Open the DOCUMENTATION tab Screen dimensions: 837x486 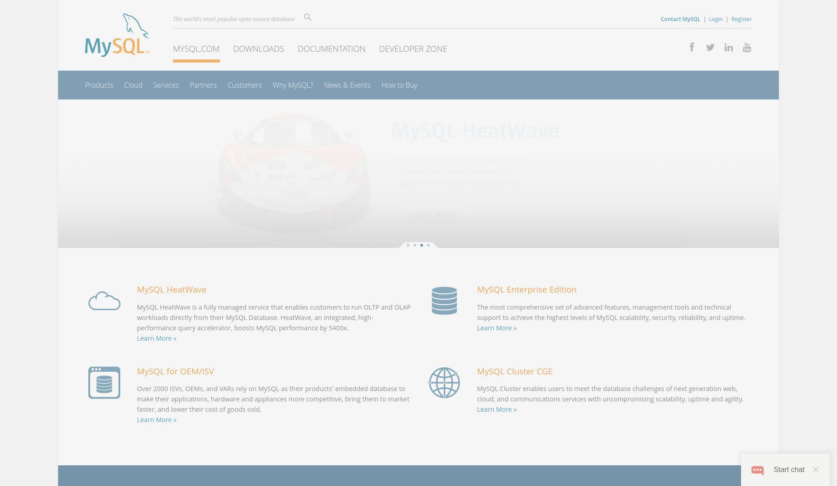click(x=332, y=49)
